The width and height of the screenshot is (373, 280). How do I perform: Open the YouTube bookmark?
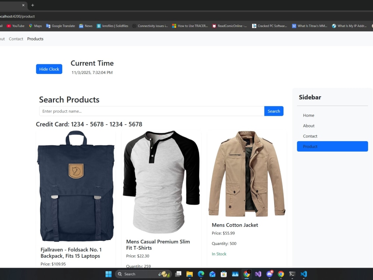(15, 26)
